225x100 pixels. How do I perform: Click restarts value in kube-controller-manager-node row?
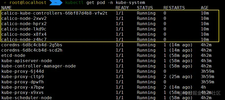[178, 66]
